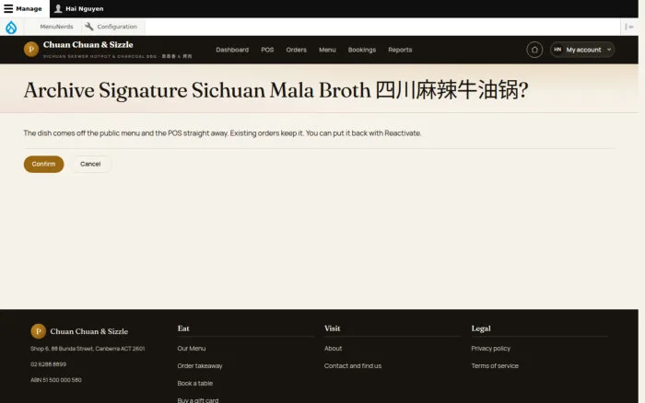Click the Sichuan Skewer Hotpot tagline
Screen dimensions: 645x403
click(x=118, y=56)
